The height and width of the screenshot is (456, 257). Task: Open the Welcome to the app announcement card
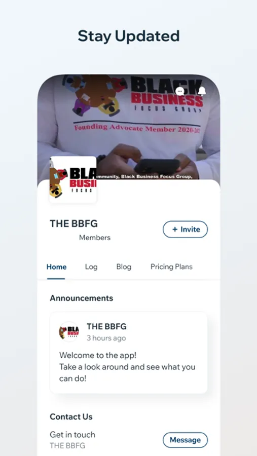click(x=129, y=353)
